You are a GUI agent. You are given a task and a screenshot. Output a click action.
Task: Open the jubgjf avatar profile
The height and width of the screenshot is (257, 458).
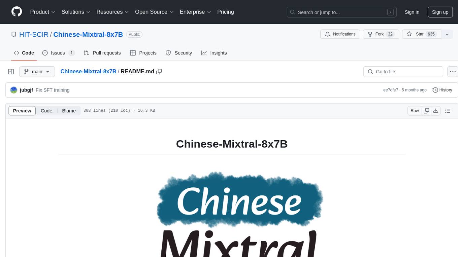(14, 90)
